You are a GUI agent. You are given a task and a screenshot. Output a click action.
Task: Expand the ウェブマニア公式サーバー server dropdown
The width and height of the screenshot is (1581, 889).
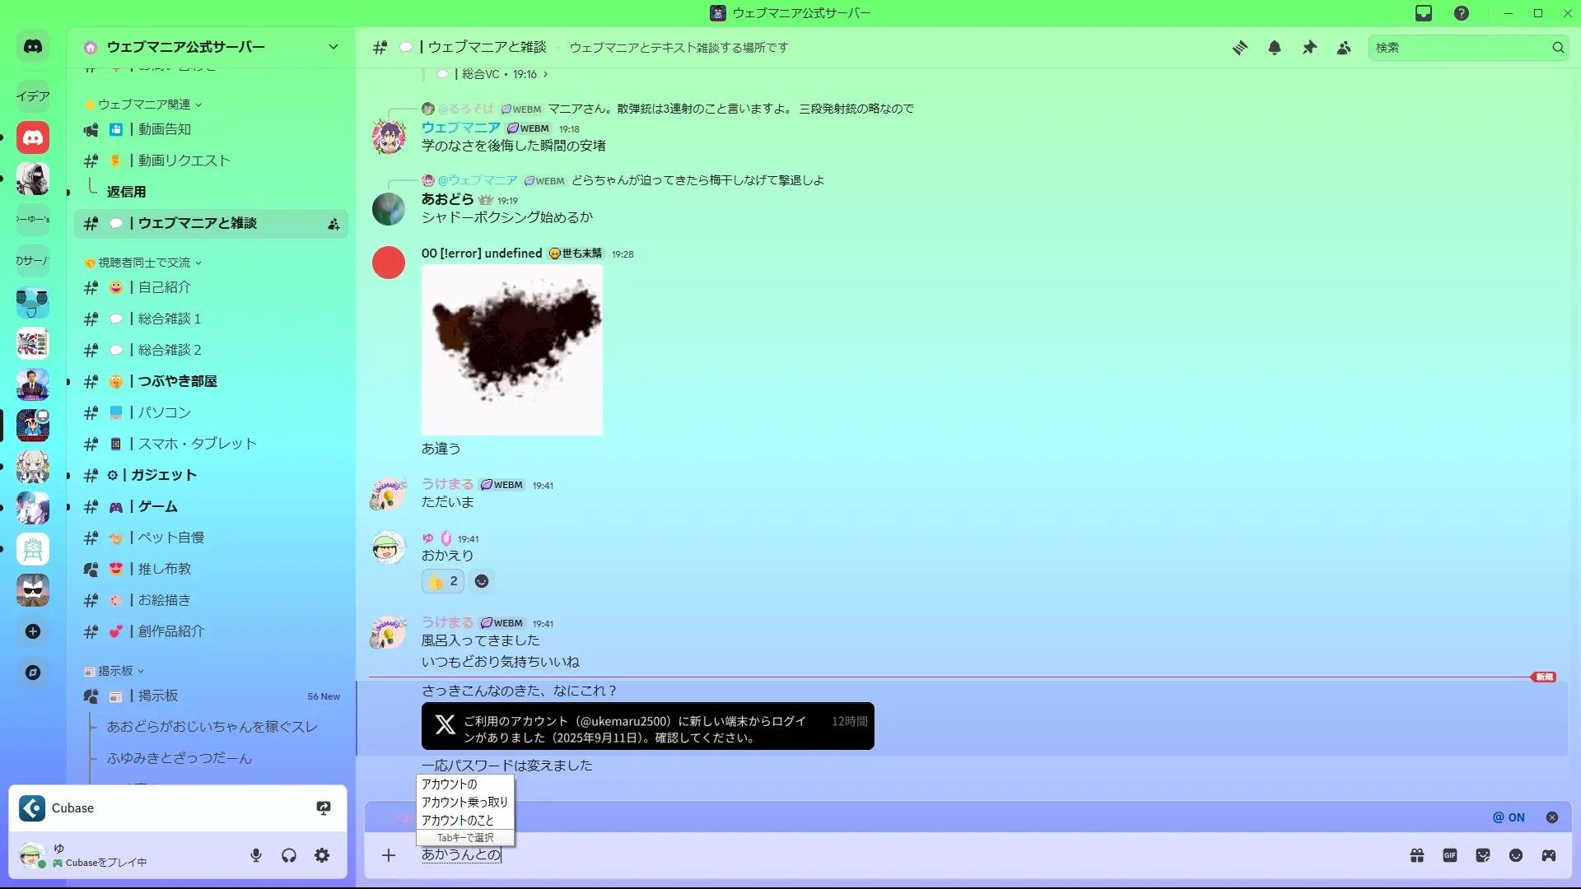click(x=333, y=47)
